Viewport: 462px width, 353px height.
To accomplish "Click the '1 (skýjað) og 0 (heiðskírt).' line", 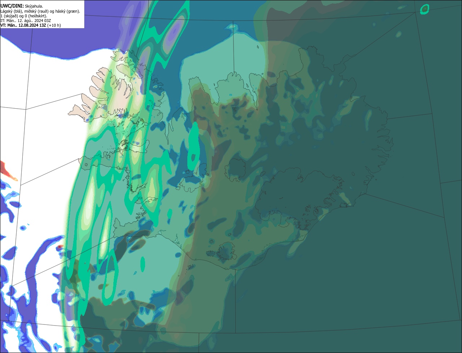I will pyautogui.click(x=24, y=16).
